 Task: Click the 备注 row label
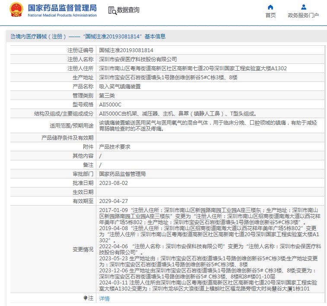tap(88, 165)
